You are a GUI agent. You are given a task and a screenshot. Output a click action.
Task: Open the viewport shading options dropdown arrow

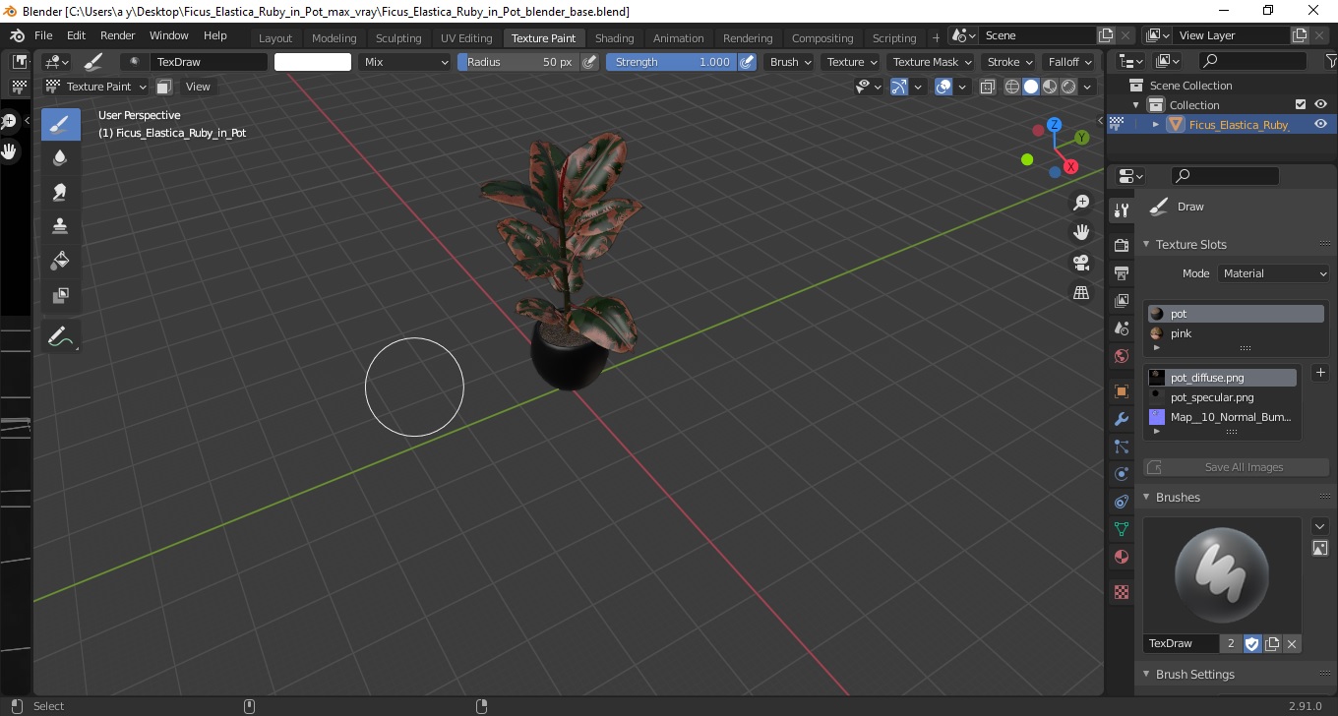(1088, 87)
